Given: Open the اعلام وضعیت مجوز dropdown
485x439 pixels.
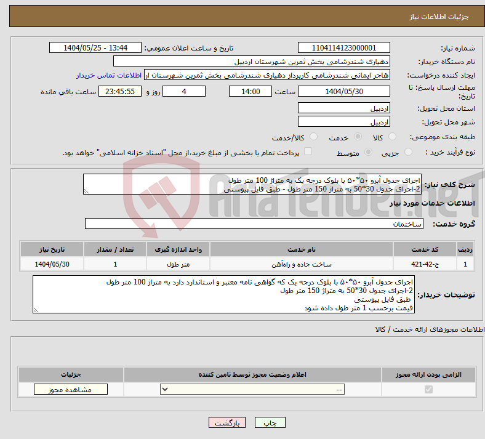Looking at the screenshot, I should (x=252, y=390).
